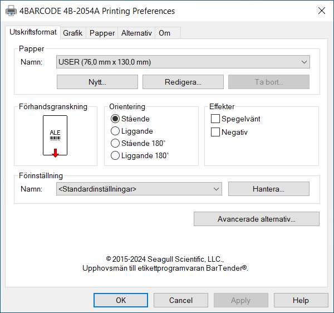Close the Printing Preferences dialog
Screen dimensions: 334x313
[321, 11]
